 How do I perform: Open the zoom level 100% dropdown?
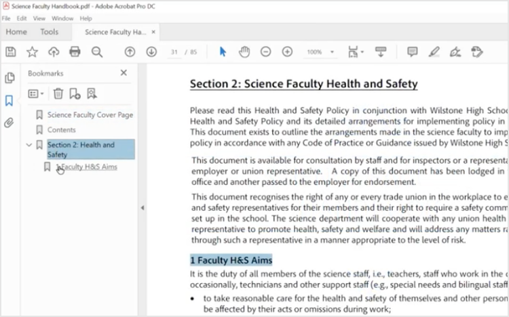[x=332, y=52]
